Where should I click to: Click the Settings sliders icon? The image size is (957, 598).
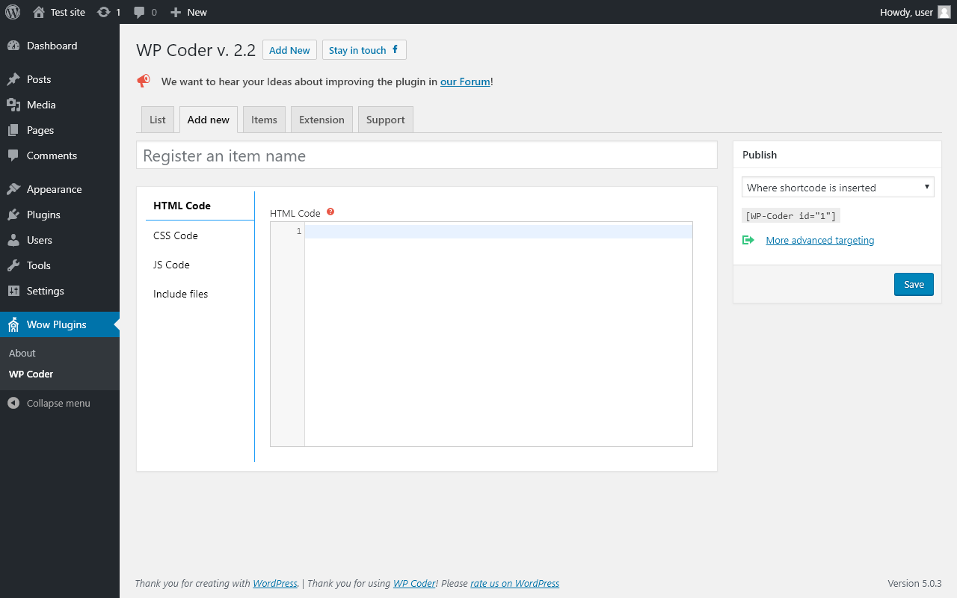tap(13, 291)
